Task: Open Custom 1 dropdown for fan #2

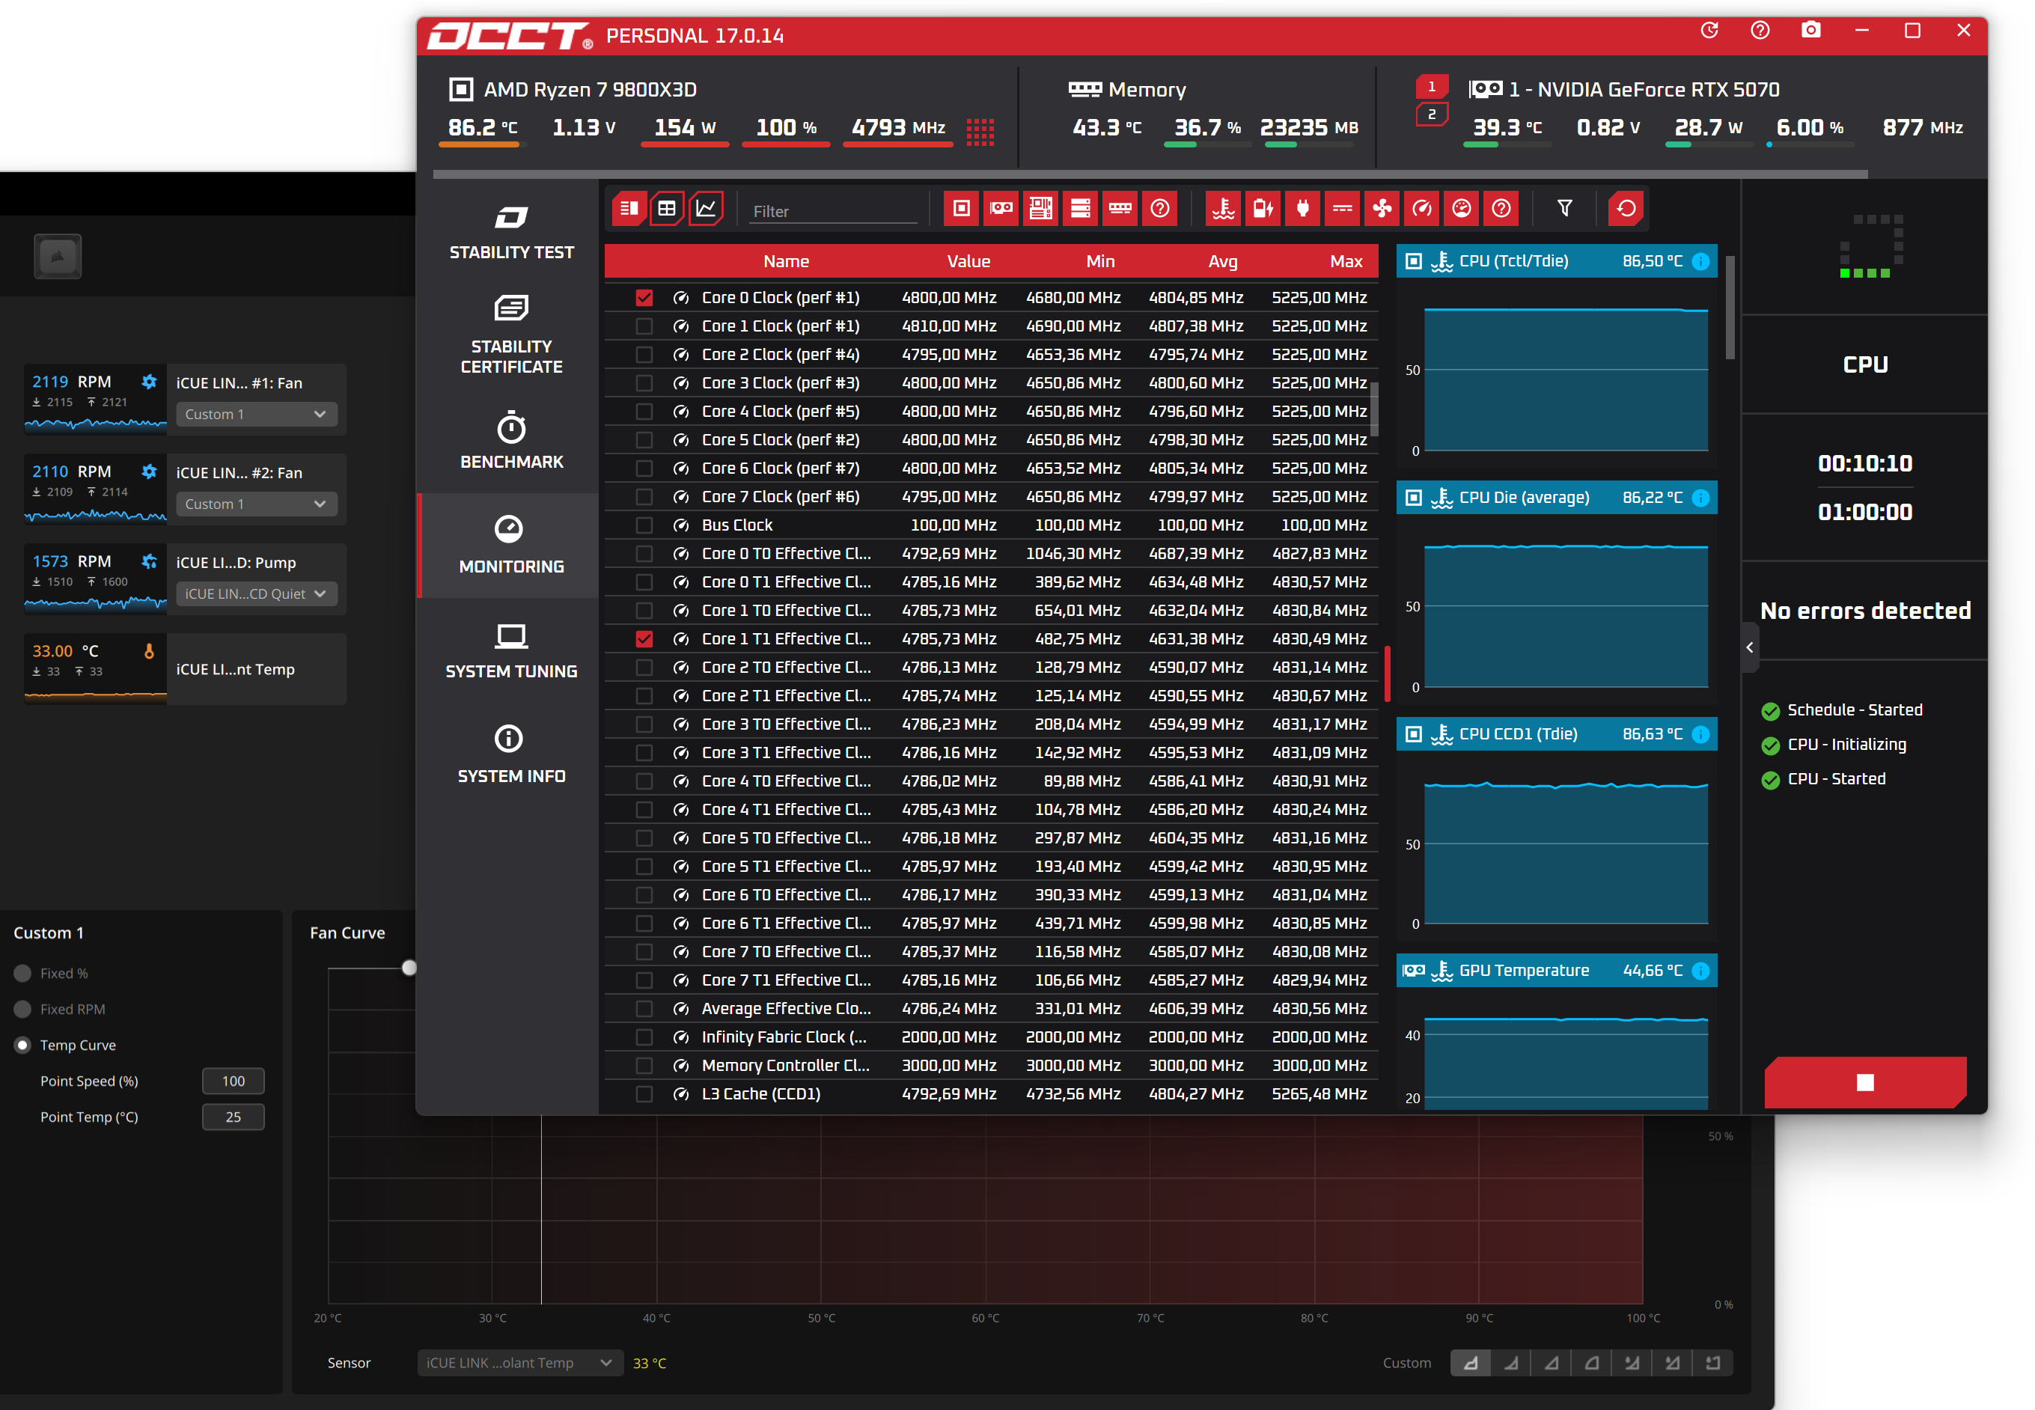Action: tap(256, 504)
